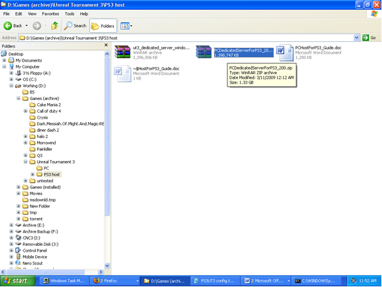Select the CNC3 (I:) disc drive icon
Image resolution: width=382 pixels, height=287 pixels.
point(19,237)
